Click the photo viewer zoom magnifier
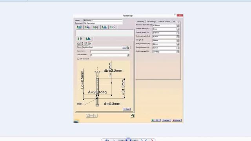Image resolution: width=251 pixels, height=141 pixels. tap(107, 140)
